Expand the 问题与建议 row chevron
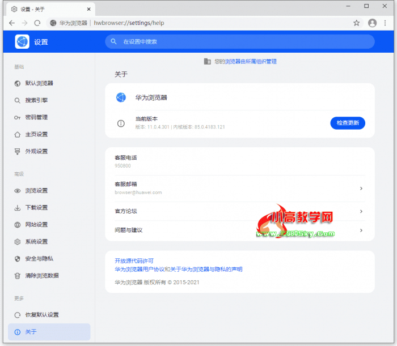 point(361,230)
